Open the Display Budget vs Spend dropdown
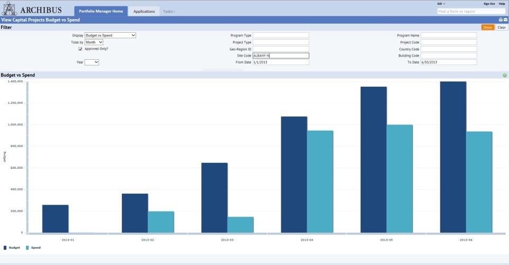The height and width of the screenshot is (265, 509). coord(110,35)
